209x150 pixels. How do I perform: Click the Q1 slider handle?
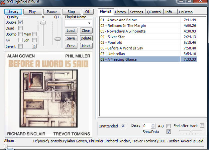[x=57, y=39]
